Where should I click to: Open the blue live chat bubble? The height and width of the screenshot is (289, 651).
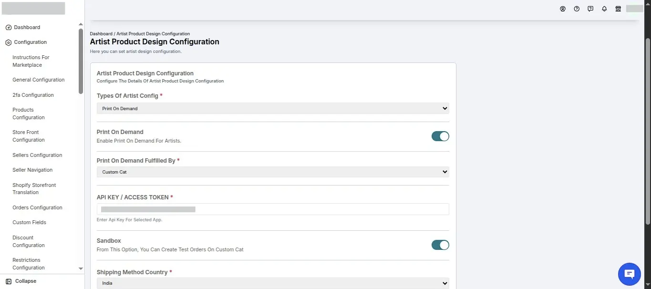coord(629,274)
